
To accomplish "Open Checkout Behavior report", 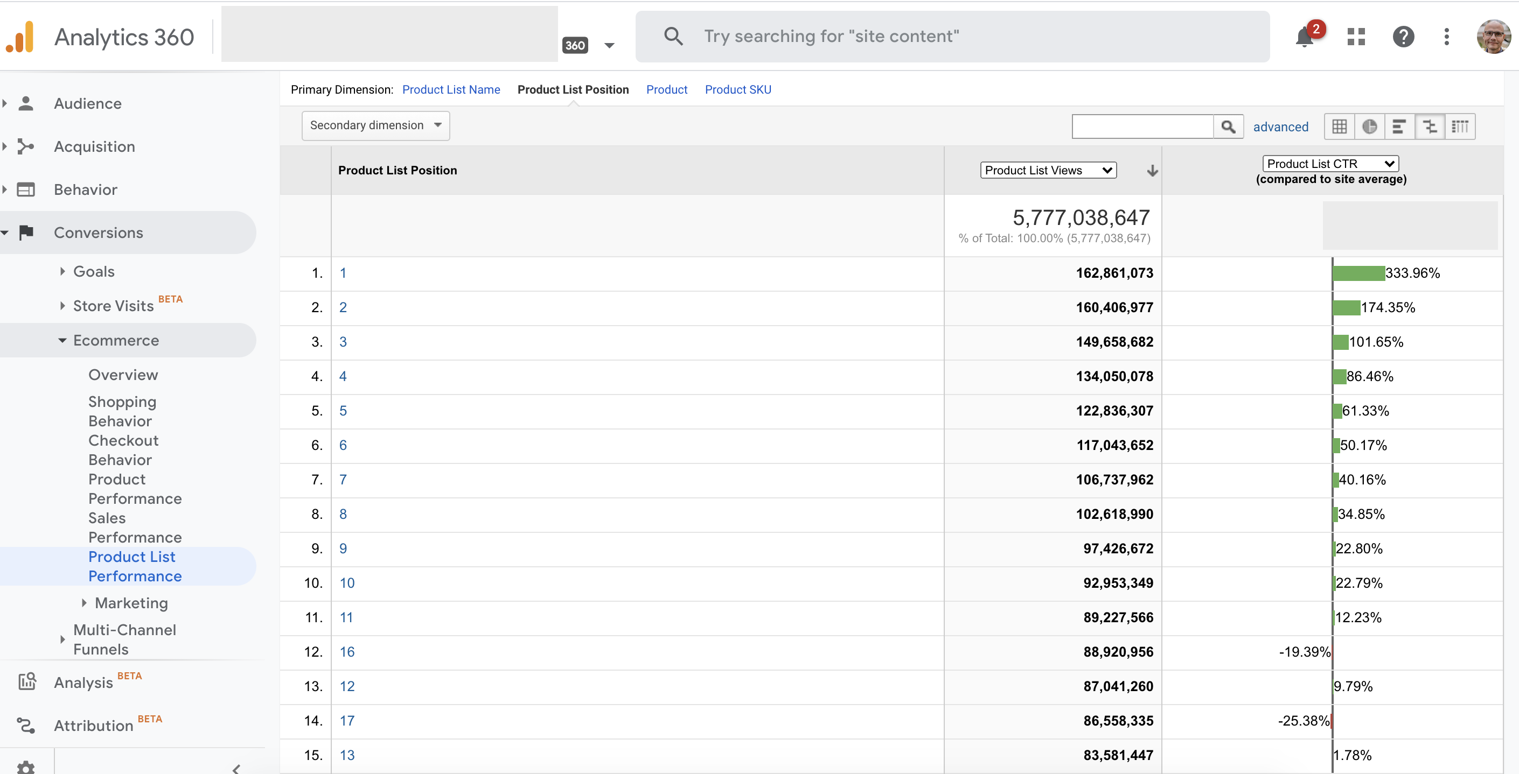I will pyautogui.click(x=124, y=451).
